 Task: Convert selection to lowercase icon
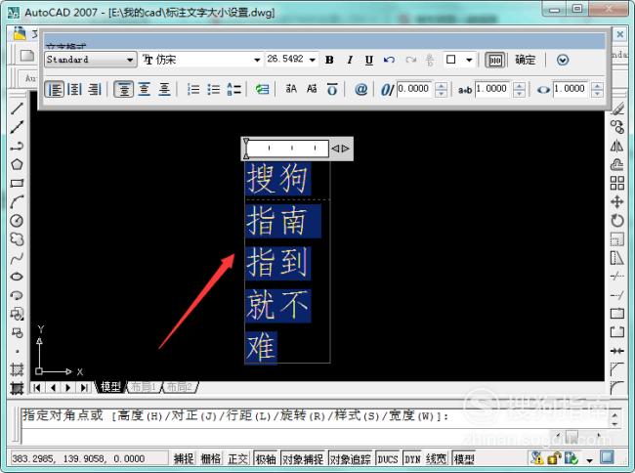(312, 89)
